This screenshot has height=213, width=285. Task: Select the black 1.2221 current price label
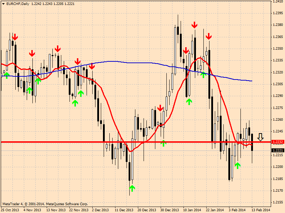[x=278, y=150]
